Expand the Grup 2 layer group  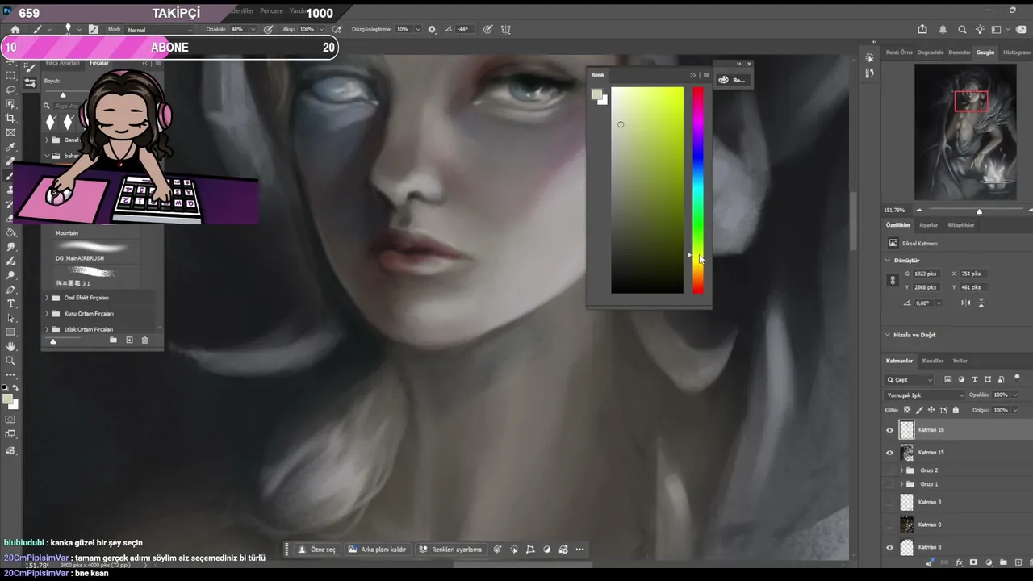click(x=901, y=470)
